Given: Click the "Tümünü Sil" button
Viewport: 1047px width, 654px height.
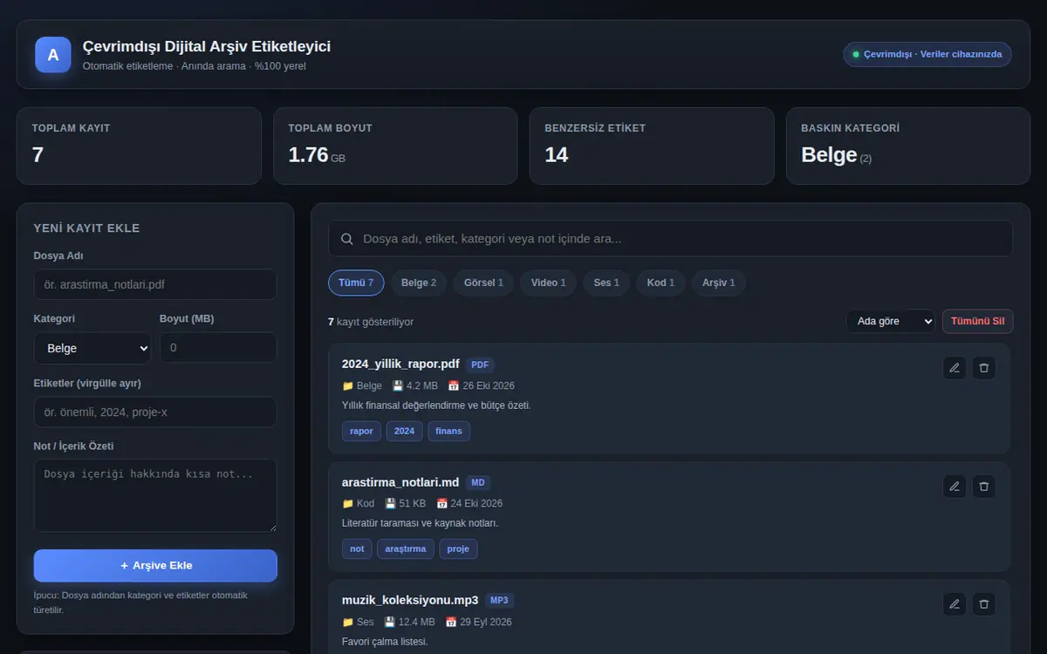Looking at the screenshot, I should coord(978,321).
